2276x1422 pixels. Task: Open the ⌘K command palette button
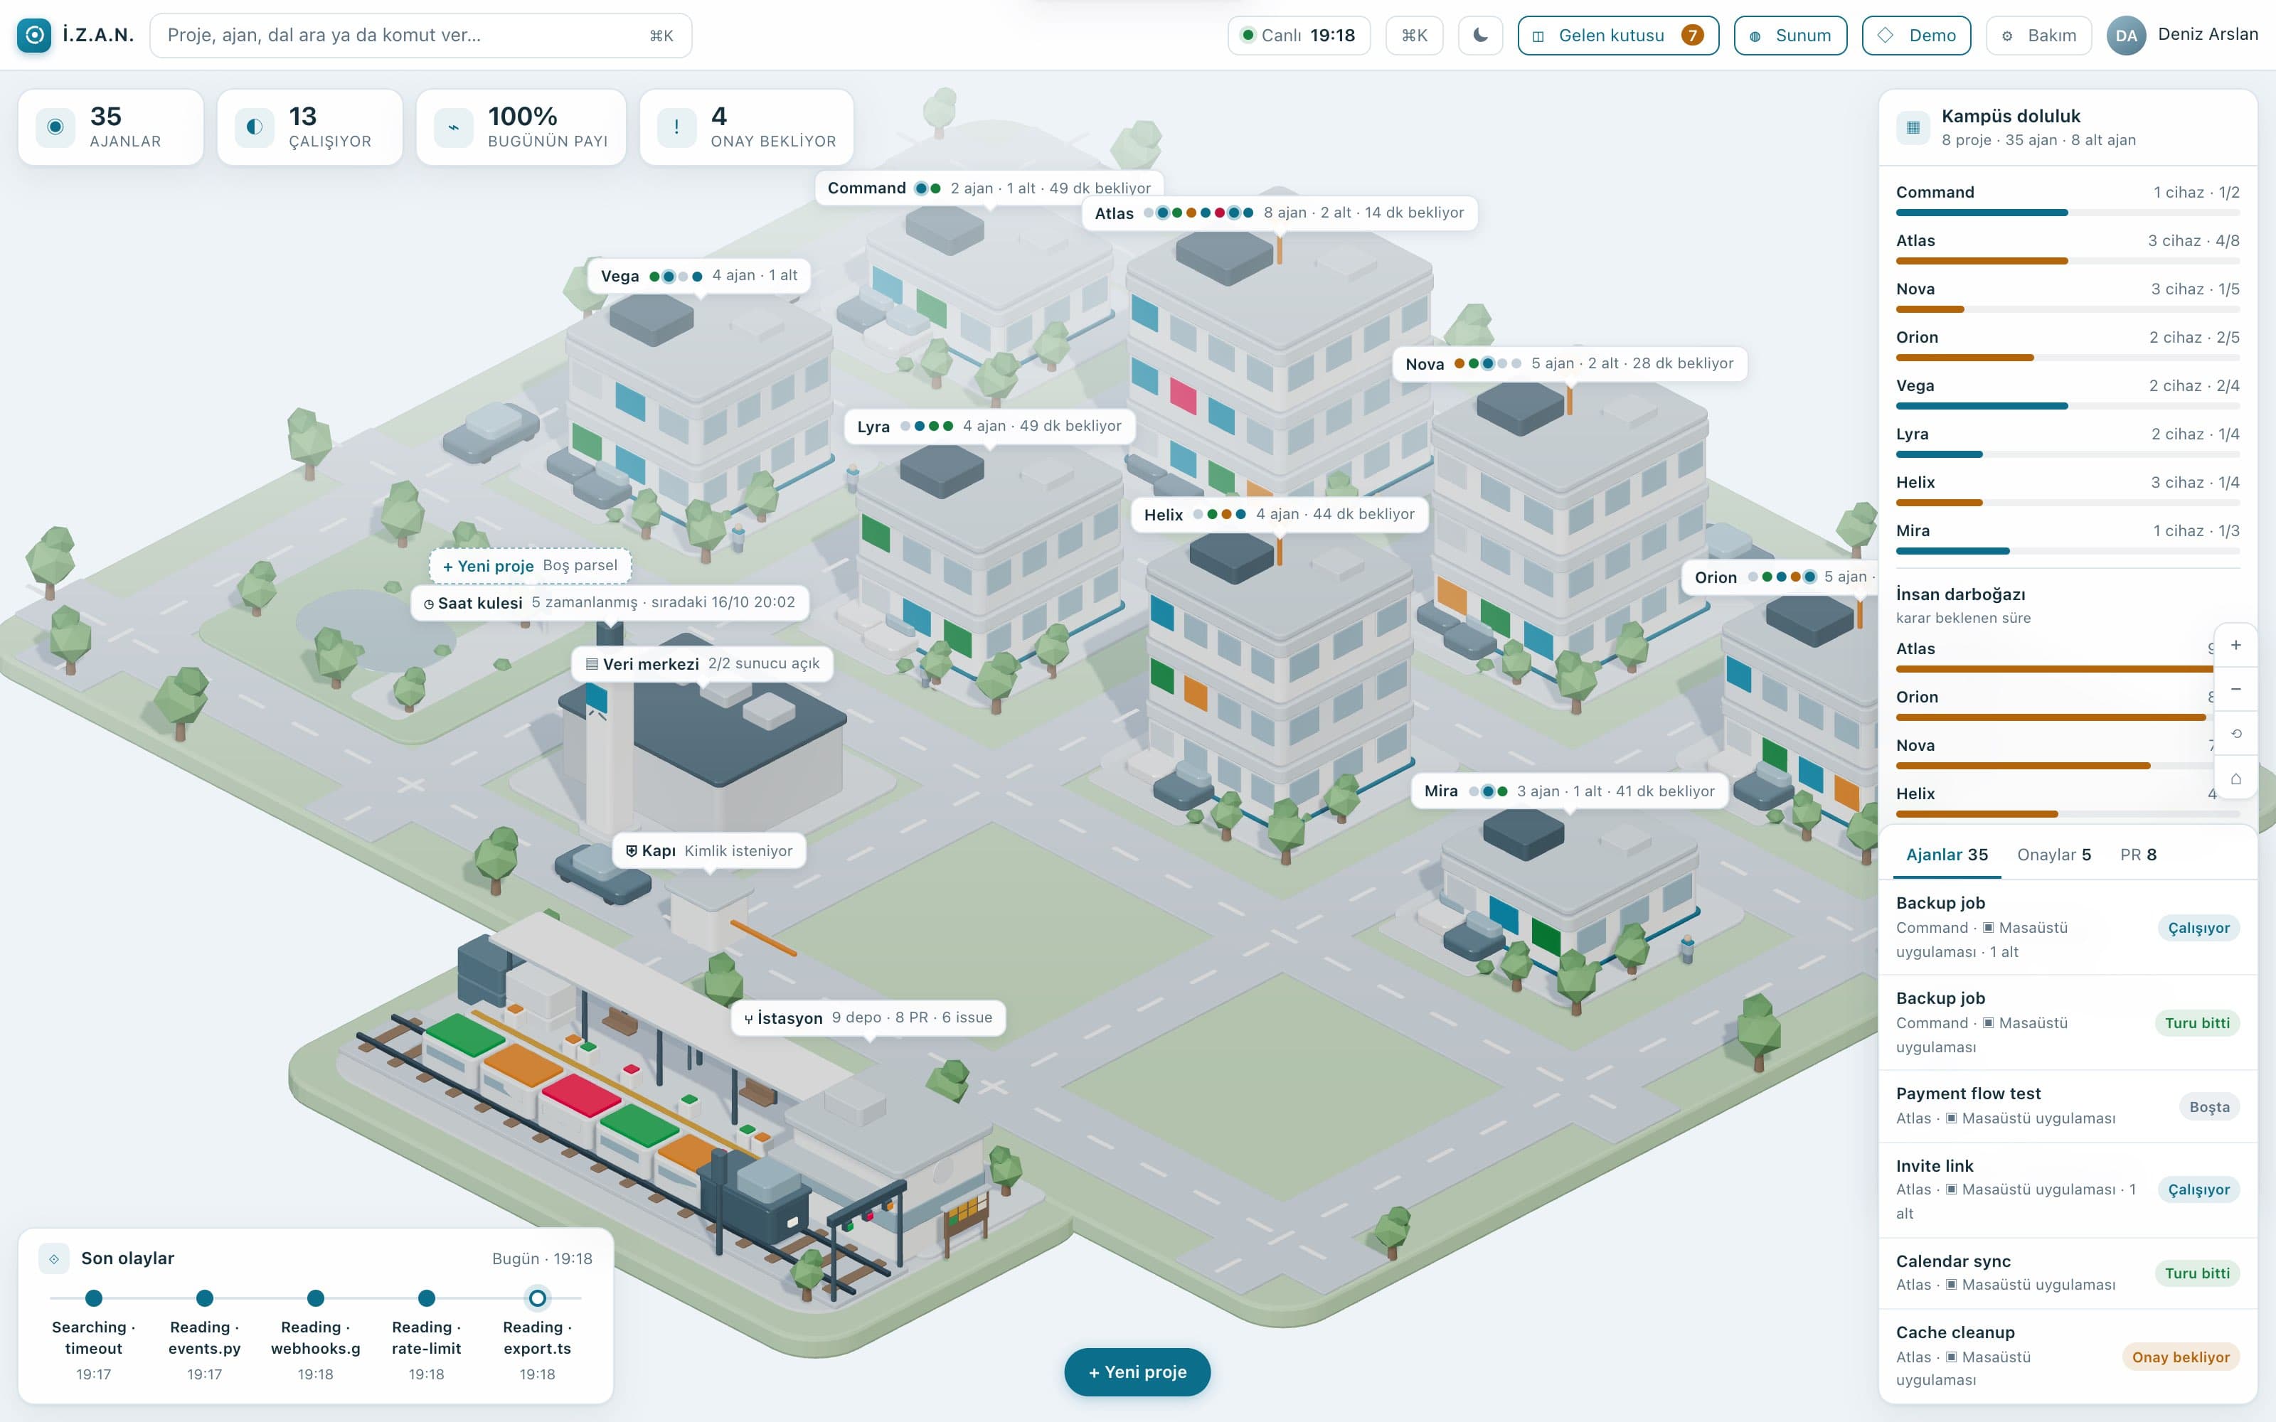(1413, 36)
